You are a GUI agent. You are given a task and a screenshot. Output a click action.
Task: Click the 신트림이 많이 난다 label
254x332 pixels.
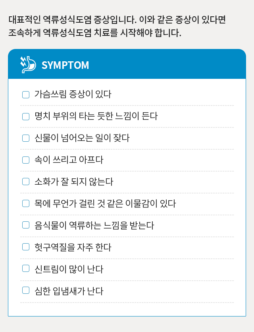pos(69,270)
